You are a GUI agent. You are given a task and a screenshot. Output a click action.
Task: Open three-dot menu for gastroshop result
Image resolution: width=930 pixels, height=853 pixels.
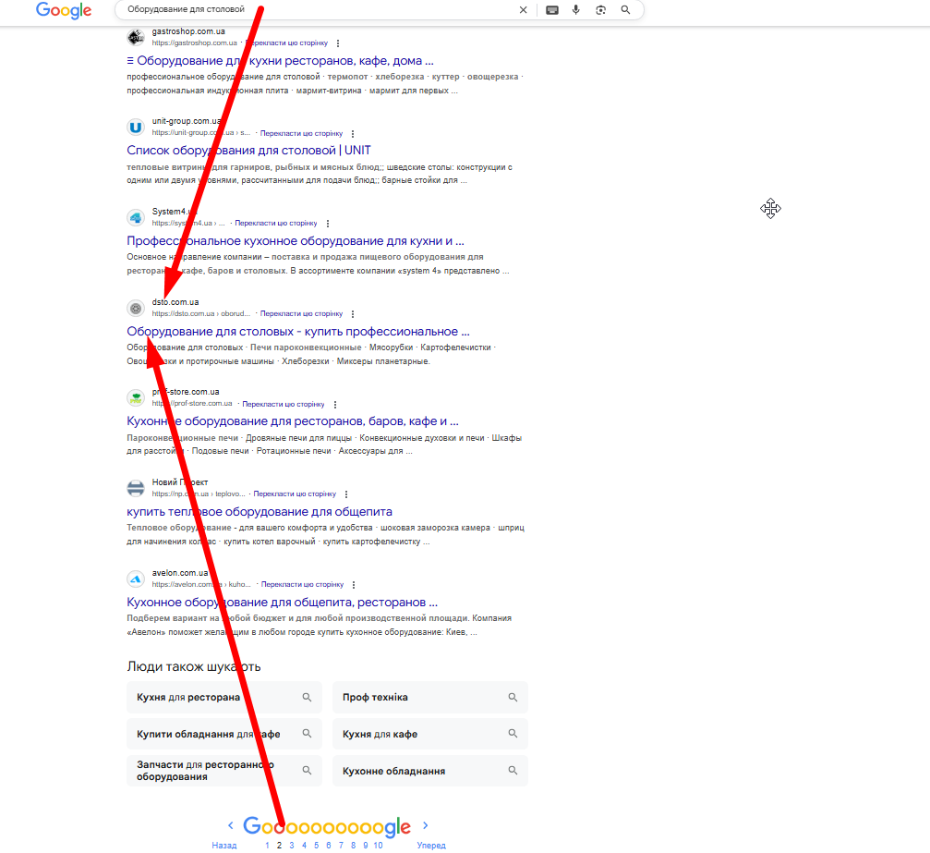(338, 43)
